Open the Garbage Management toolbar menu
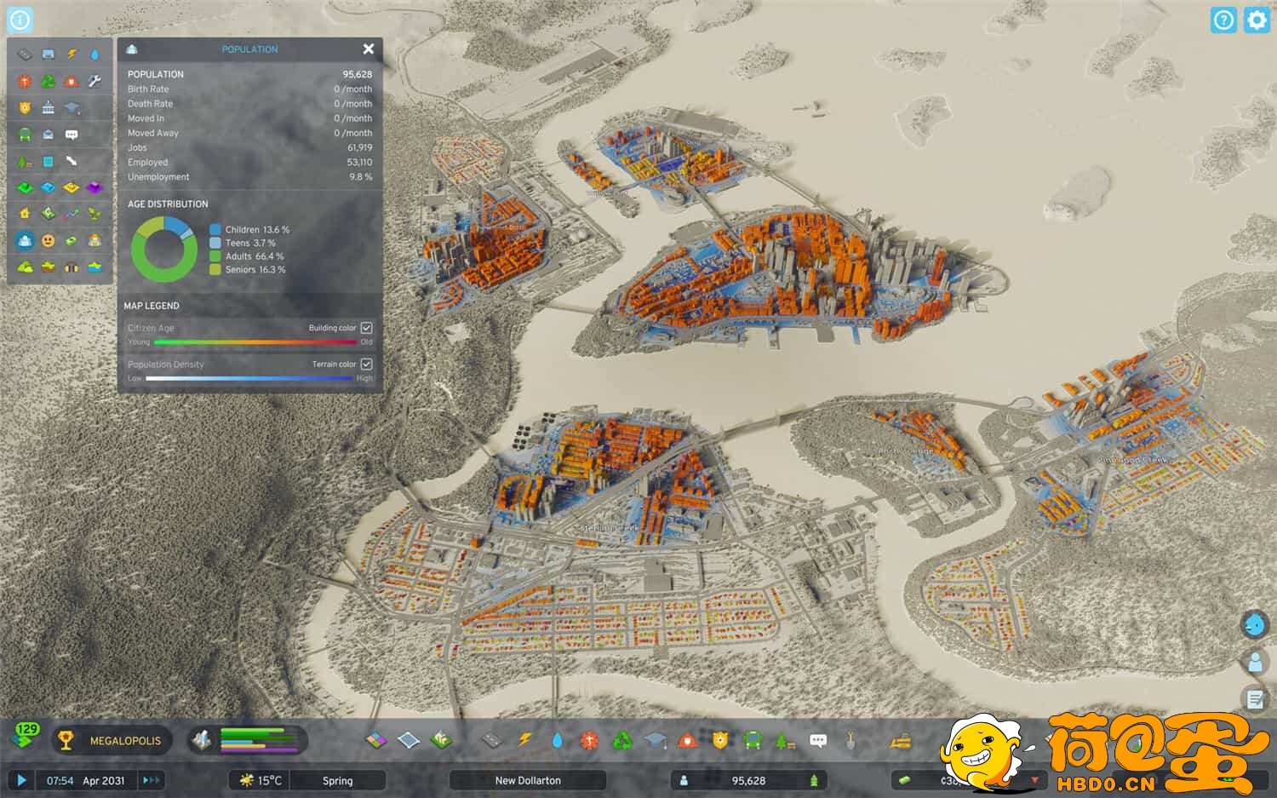 point(622,740)
